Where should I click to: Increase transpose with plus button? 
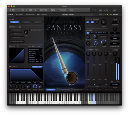pos(118,22)
